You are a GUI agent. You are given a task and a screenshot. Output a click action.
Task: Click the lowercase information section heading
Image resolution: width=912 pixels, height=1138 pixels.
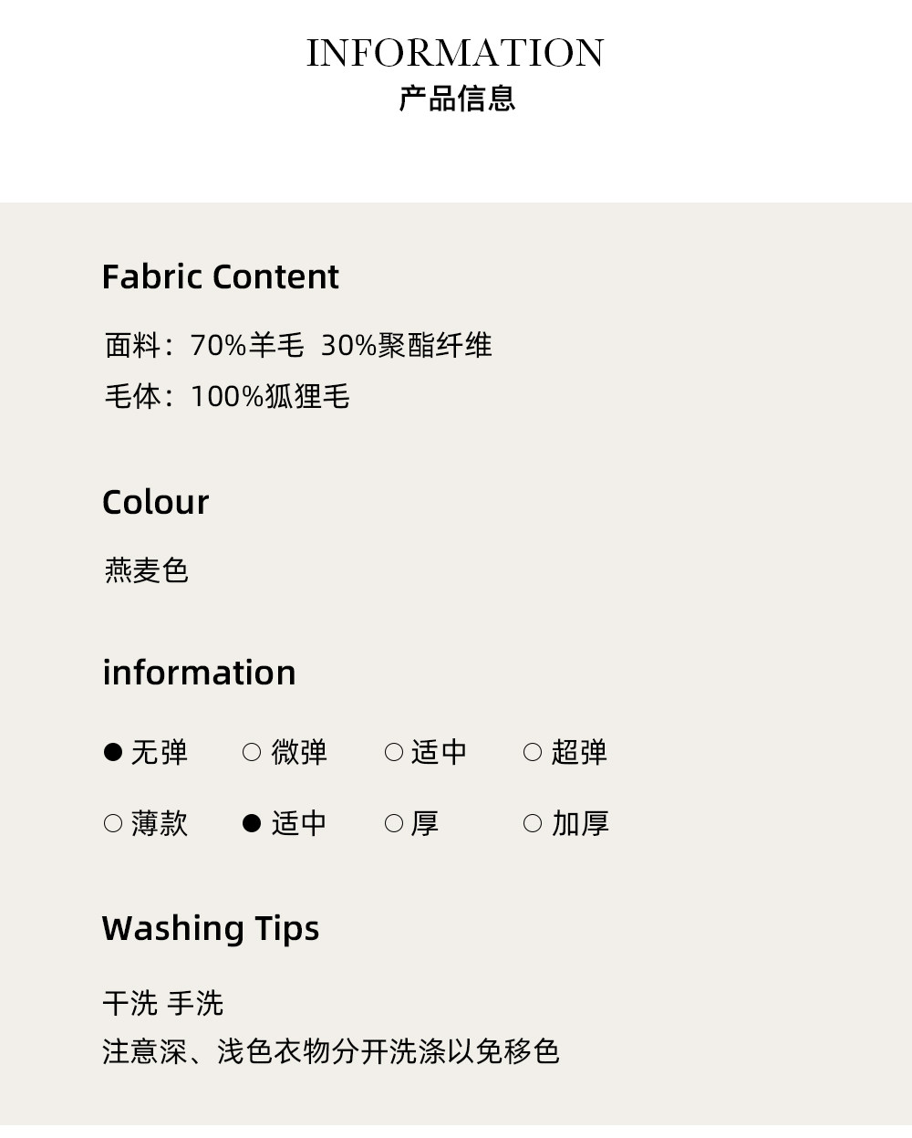199,673
